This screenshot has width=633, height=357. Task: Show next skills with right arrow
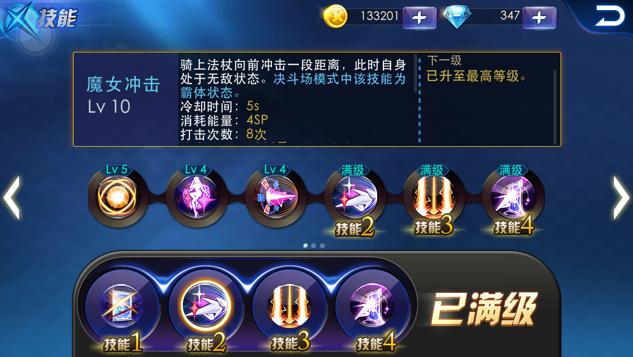point(621,197)
